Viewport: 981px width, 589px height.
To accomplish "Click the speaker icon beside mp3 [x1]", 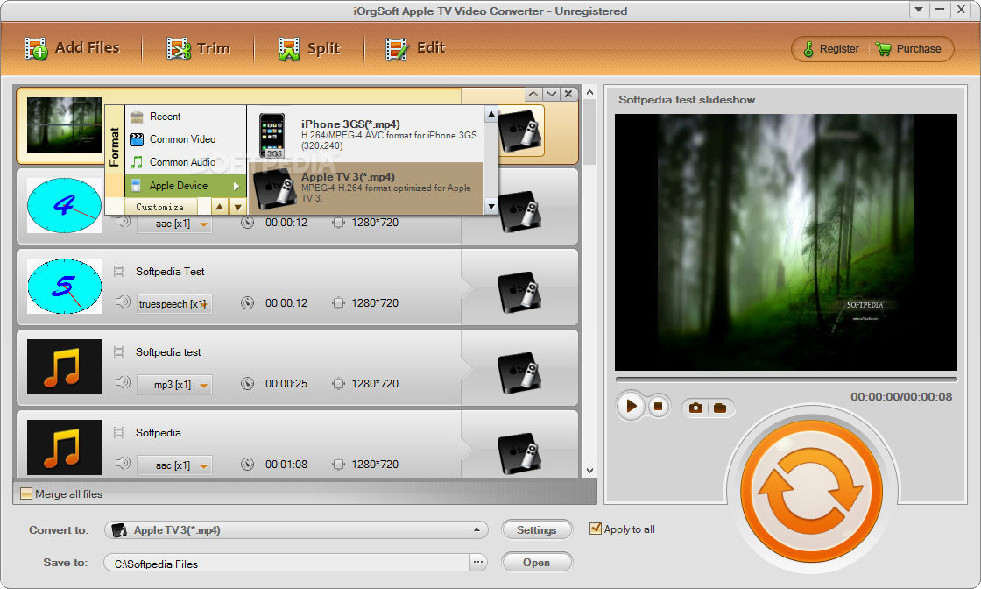I will tap(123, 382).
